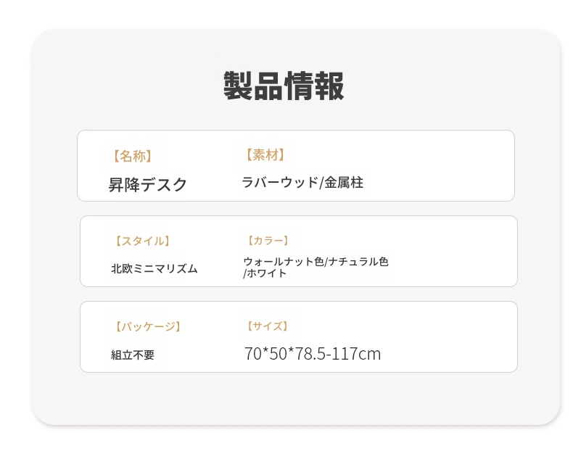Click the gray panel area below the size card

[x=296, y=398]
